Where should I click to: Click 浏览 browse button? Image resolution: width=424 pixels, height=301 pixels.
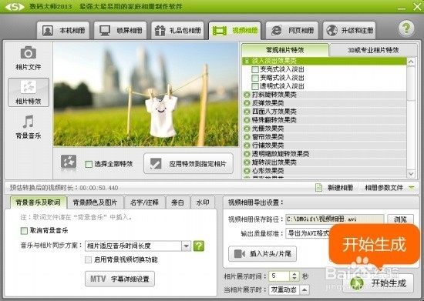point(400,219)
